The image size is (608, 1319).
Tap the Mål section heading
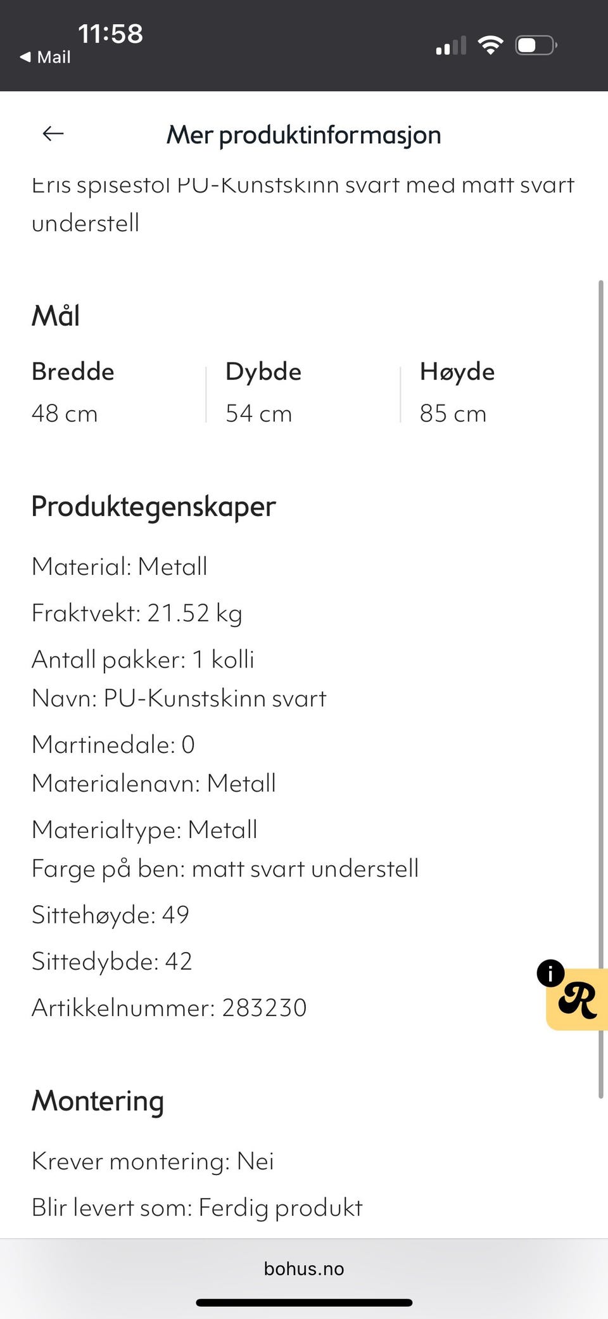coord(55,315)
